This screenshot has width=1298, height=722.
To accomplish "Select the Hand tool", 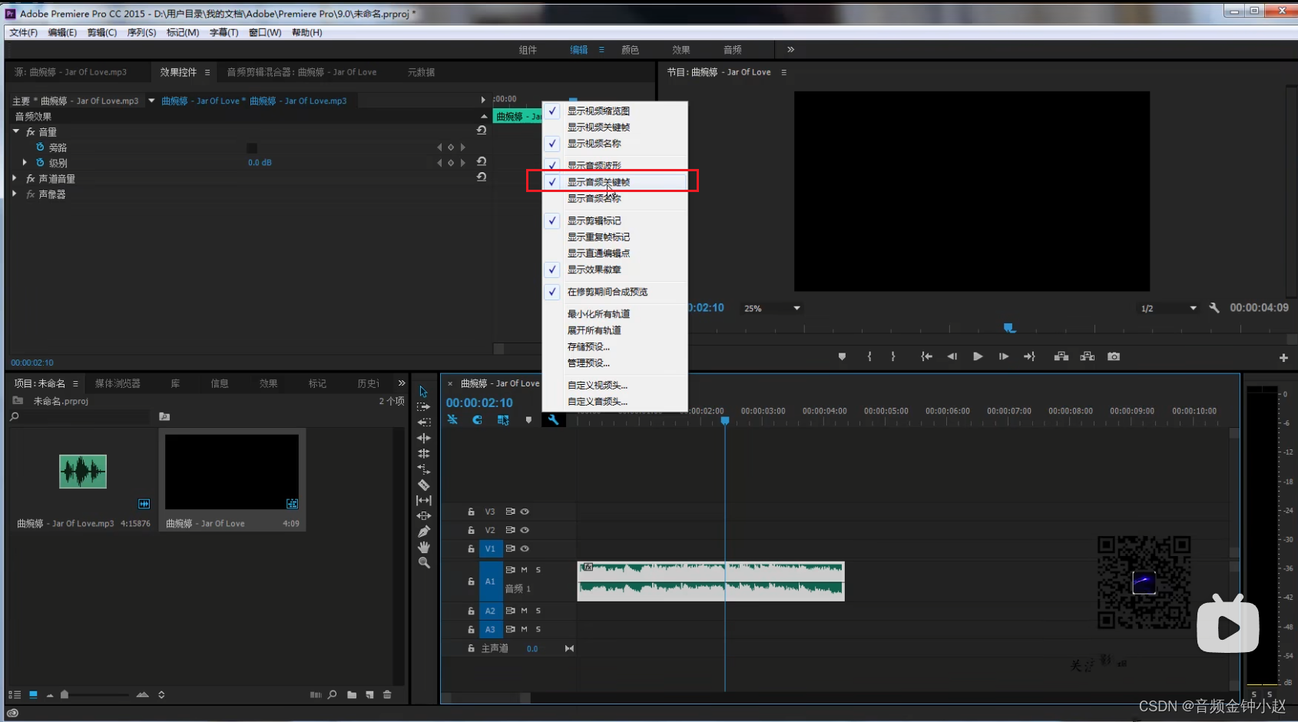I will click(423, 547).
